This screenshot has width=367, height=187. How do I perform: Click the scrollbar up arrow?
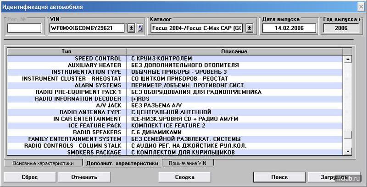coord(348,59)
